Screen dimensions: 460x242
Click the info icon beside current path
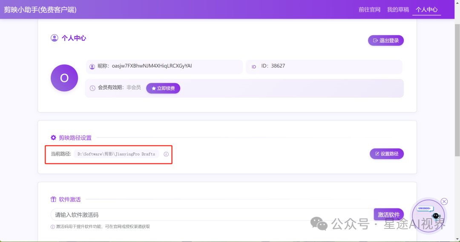point(166,154)
